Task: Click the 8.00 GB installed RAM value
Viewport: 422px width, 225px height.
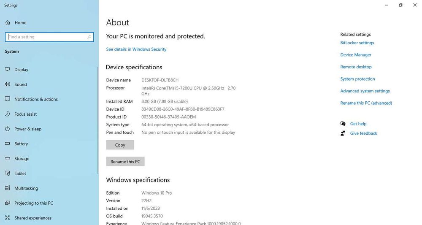Action: click(165, 101)
